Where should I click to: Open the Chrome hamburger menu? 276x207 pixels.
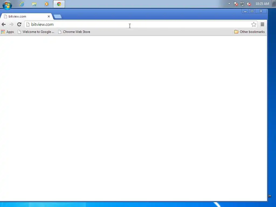click(262, 25)
